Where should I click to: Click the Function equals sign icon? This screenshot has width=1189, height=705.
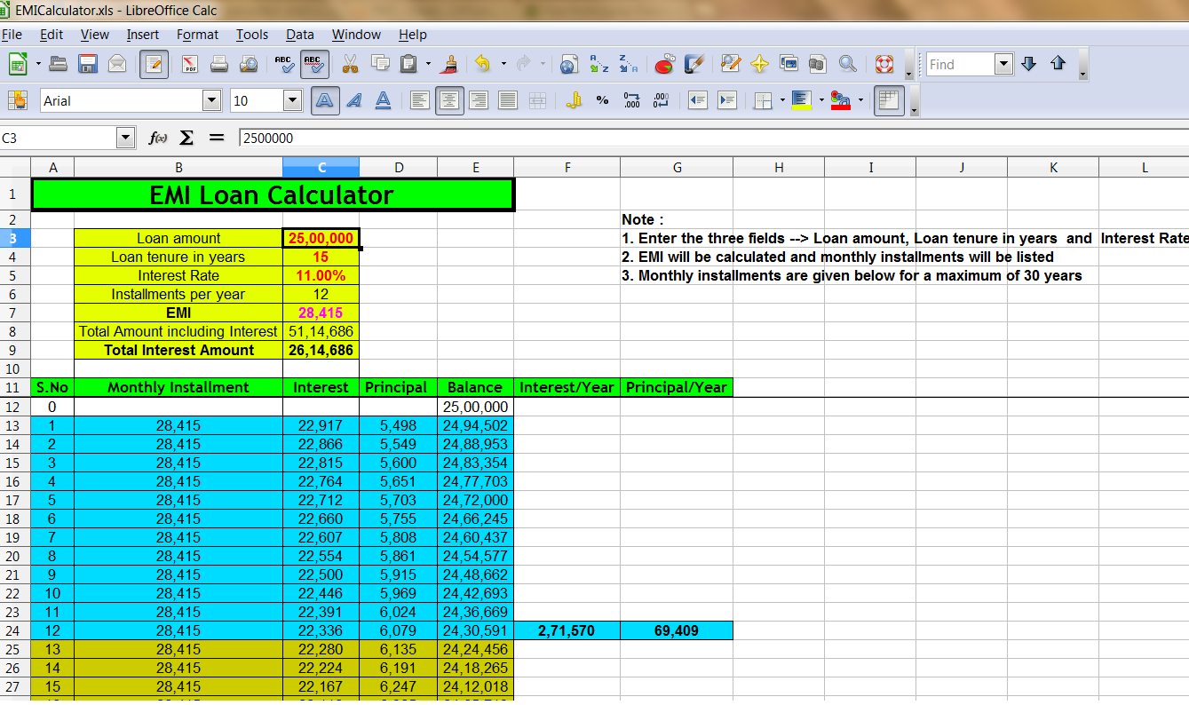[x=216, y=138]
